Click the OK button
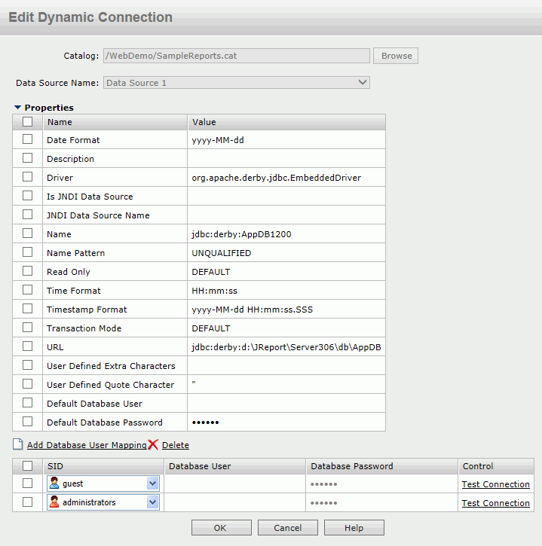The height and width of the screenshot is (546, 542). [x=222, y=527]
